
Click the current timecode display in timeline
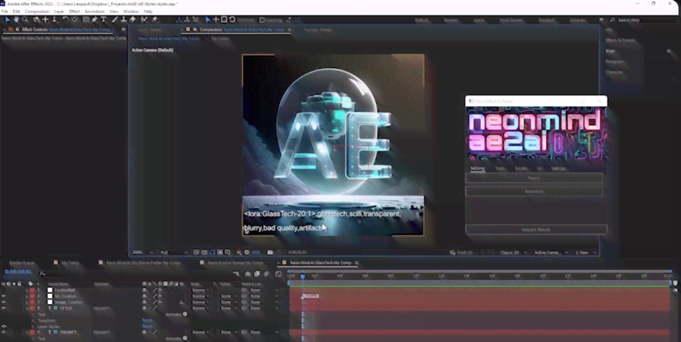18,272
